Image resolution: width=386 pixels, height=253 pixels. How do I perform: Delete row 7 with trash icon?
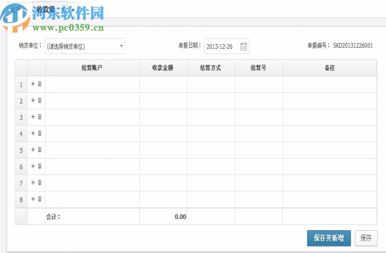pos(40,182)
